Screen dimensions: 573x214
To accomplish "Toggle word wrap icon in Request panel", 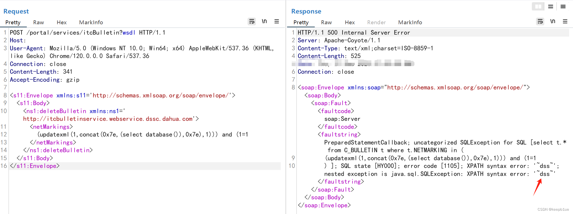I will (x=252, y=21).
